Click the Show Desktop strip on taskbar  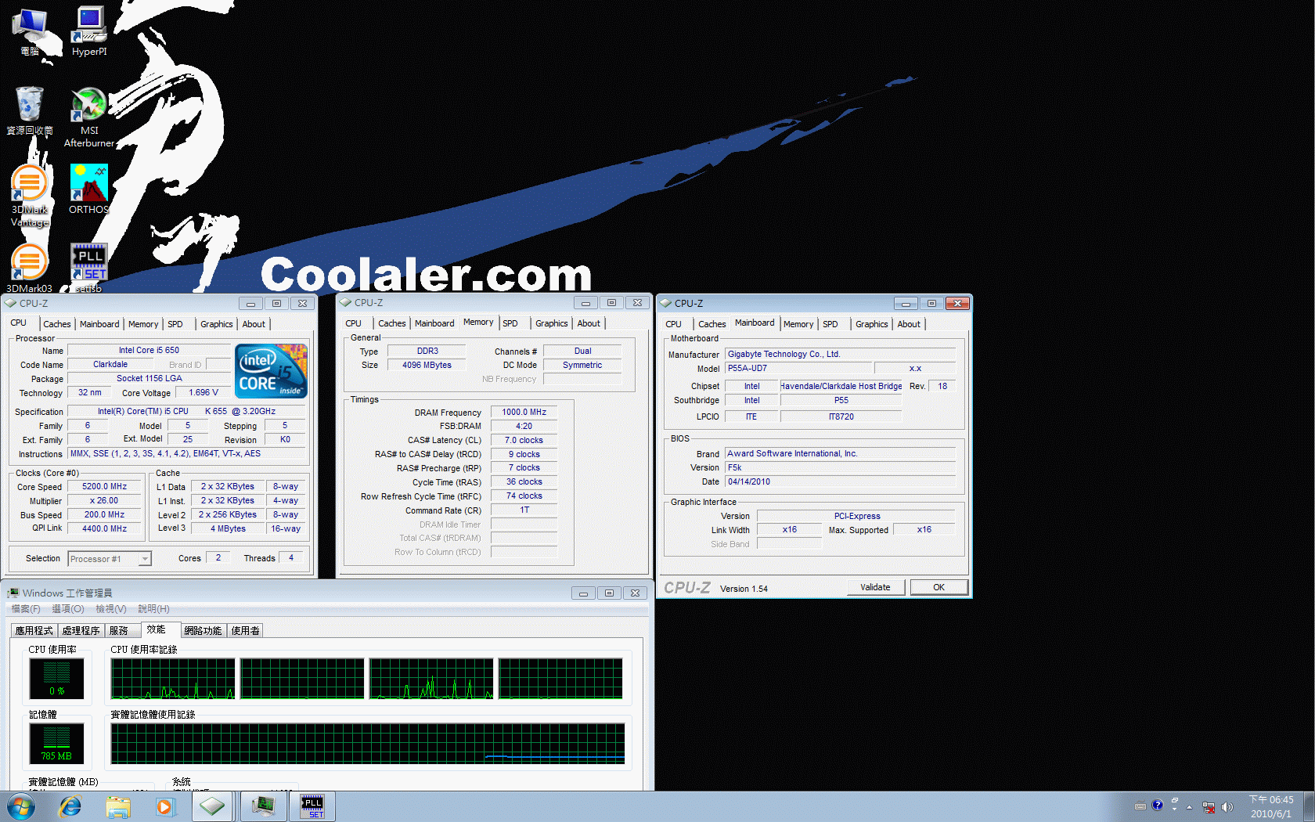[x=1309, y=806]
